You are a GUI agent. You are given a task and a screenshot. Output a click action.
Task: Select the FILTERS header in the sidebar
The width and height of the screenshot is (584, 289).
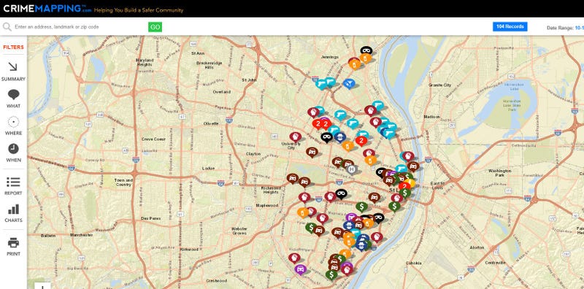point(13,47)
